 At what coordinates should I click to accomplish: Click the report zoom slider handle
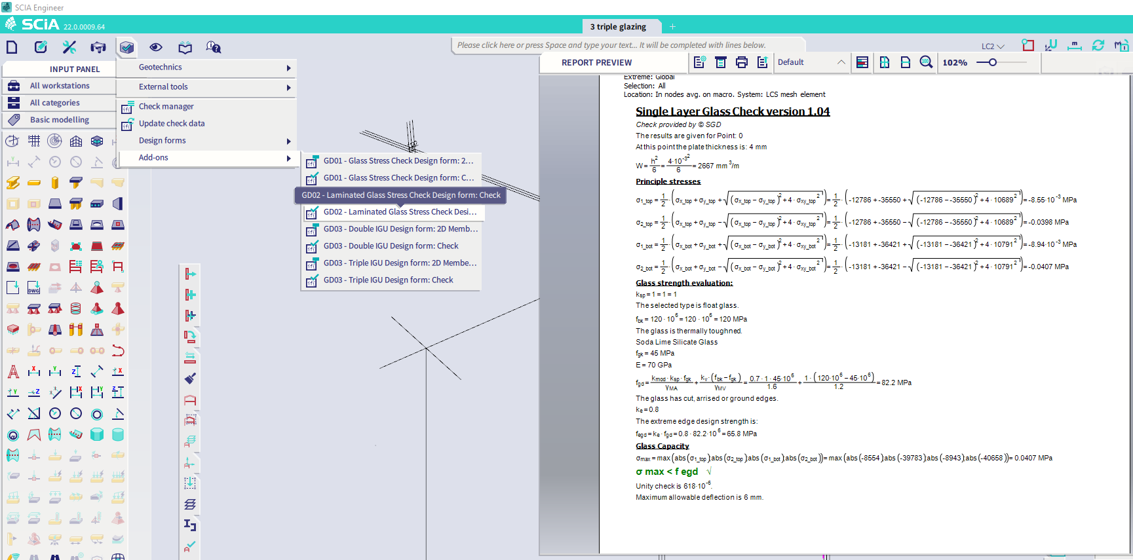point(993,62)
